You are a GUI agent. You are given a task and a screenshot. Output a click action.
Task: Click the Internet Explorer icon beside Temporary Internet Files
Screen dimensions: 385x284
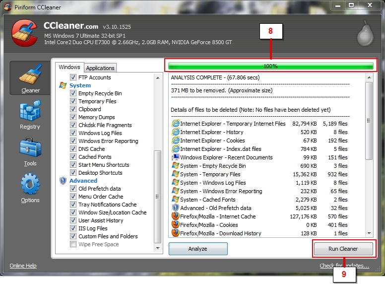point(175,123)
